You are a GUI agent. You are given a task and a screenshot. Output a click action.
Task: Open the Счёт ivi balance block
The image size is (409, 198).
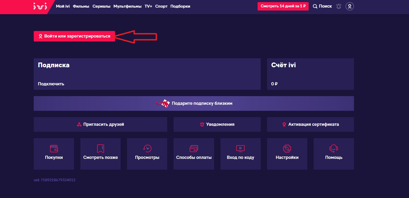[x=311, y=74]
